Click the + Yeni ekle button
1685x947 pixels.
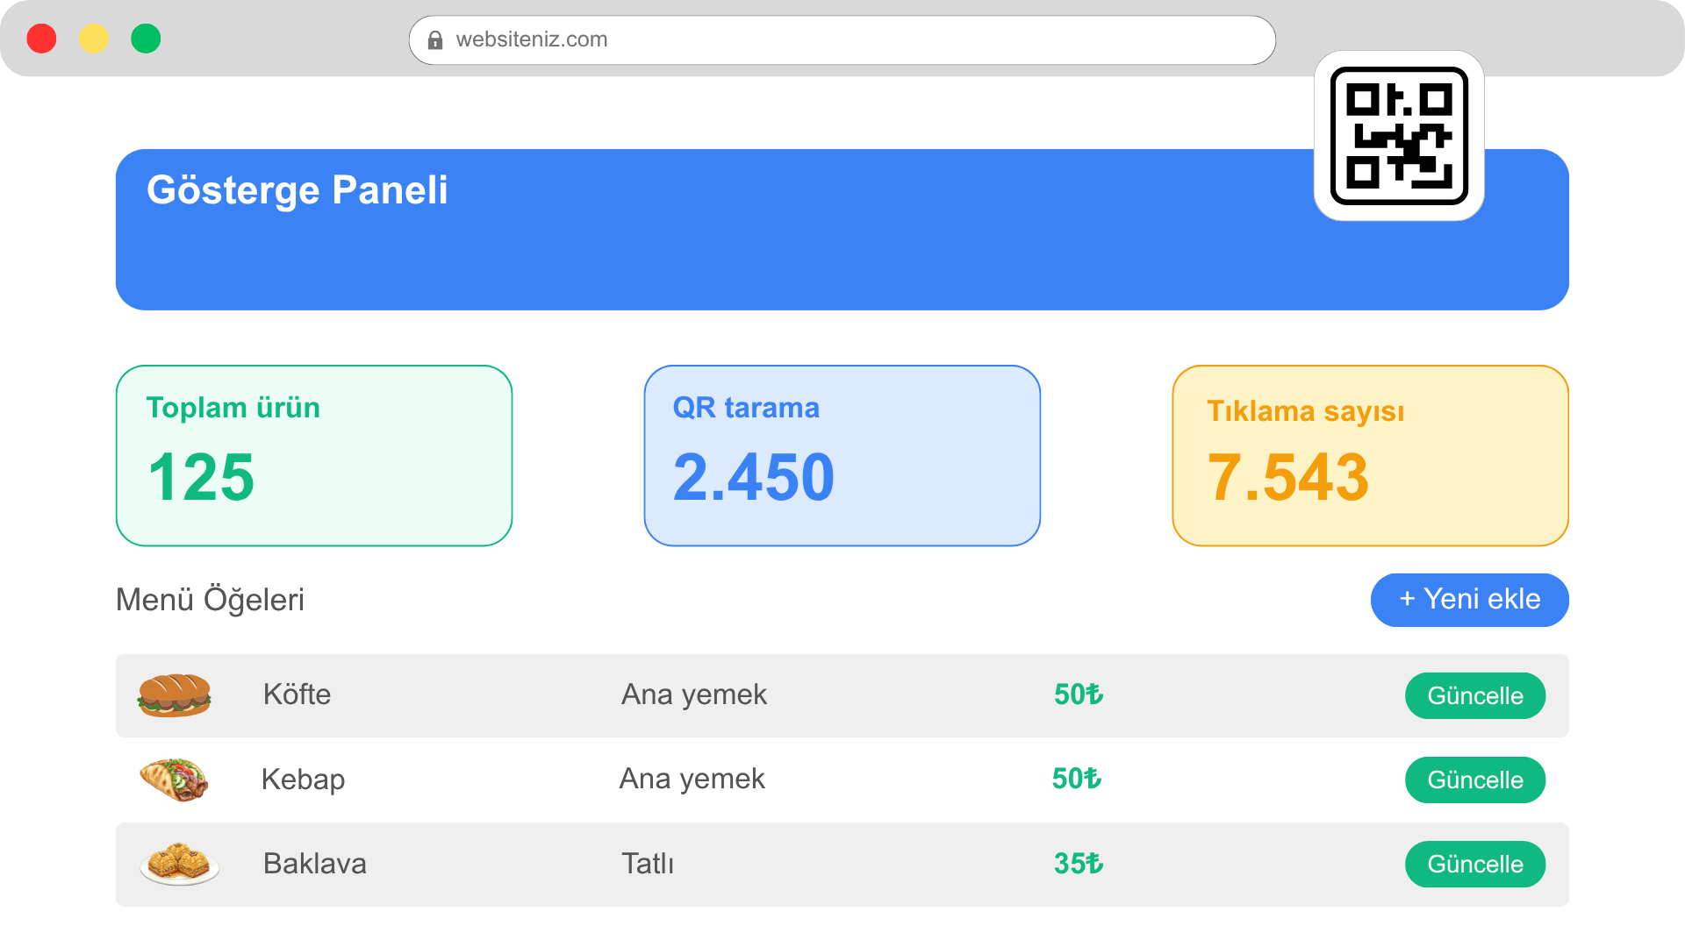(x=1469, y=600)
